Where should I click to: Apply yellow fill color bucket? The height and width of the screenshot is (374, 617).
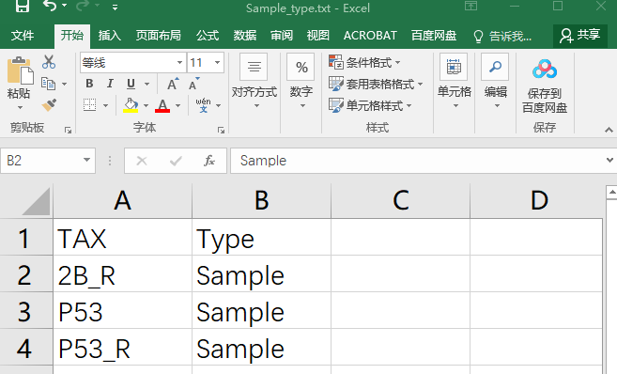pyautogui.click(x=131, y=105)
